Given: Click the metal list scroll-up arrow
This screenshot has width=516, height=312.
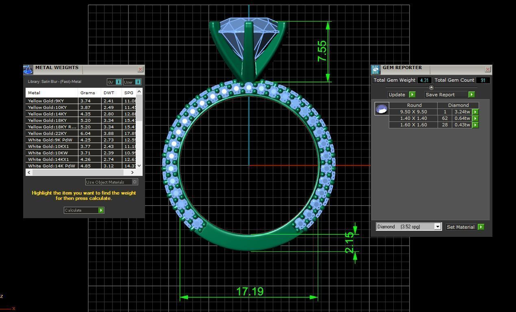Looking at the screenshot, I should [x=139, y=91].
